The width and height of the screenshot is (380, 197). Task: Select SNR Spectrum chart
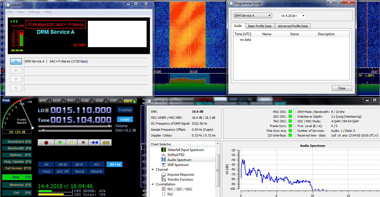click(178, 165)
